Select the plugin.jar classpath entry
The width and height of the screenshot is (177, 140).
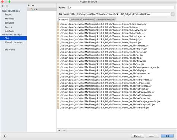[103, 70]
